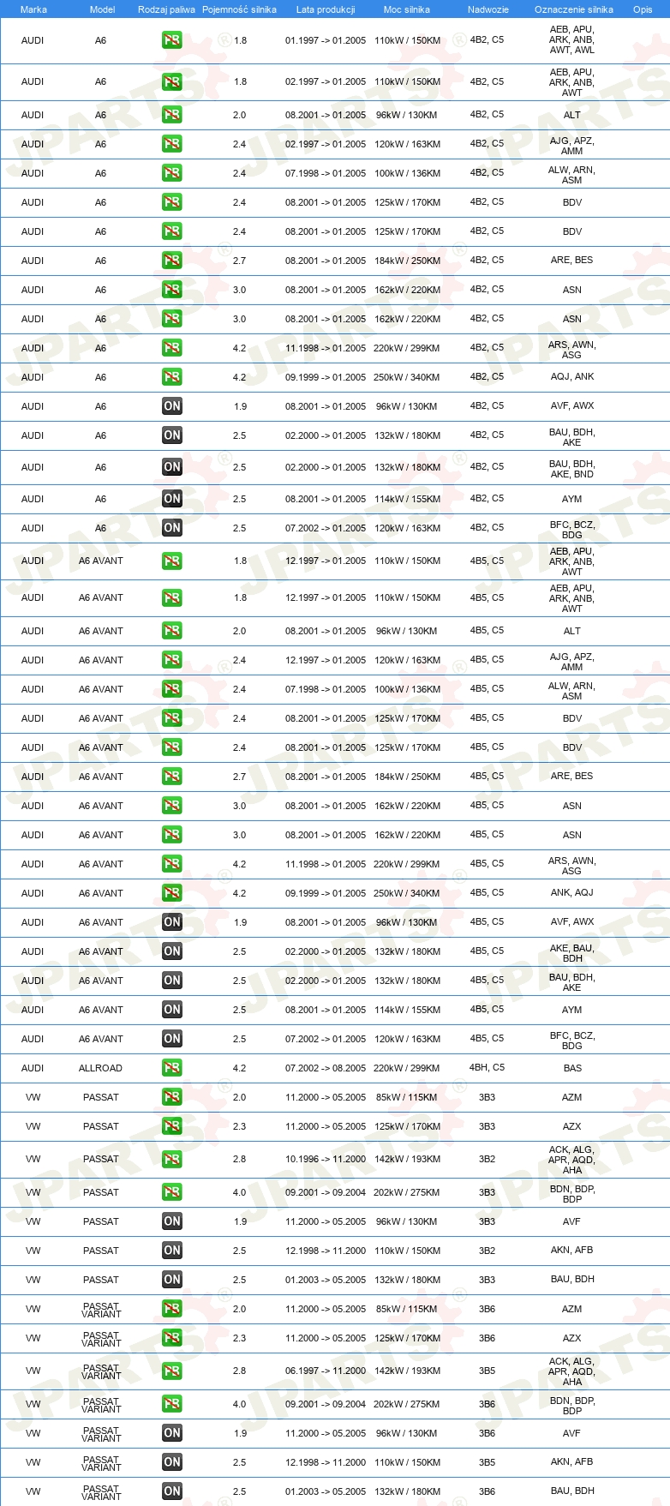Click '202kW / 275KM' in the PASSAT VARIANT row
670x1506 pixels.
[x=407, y=1404]
